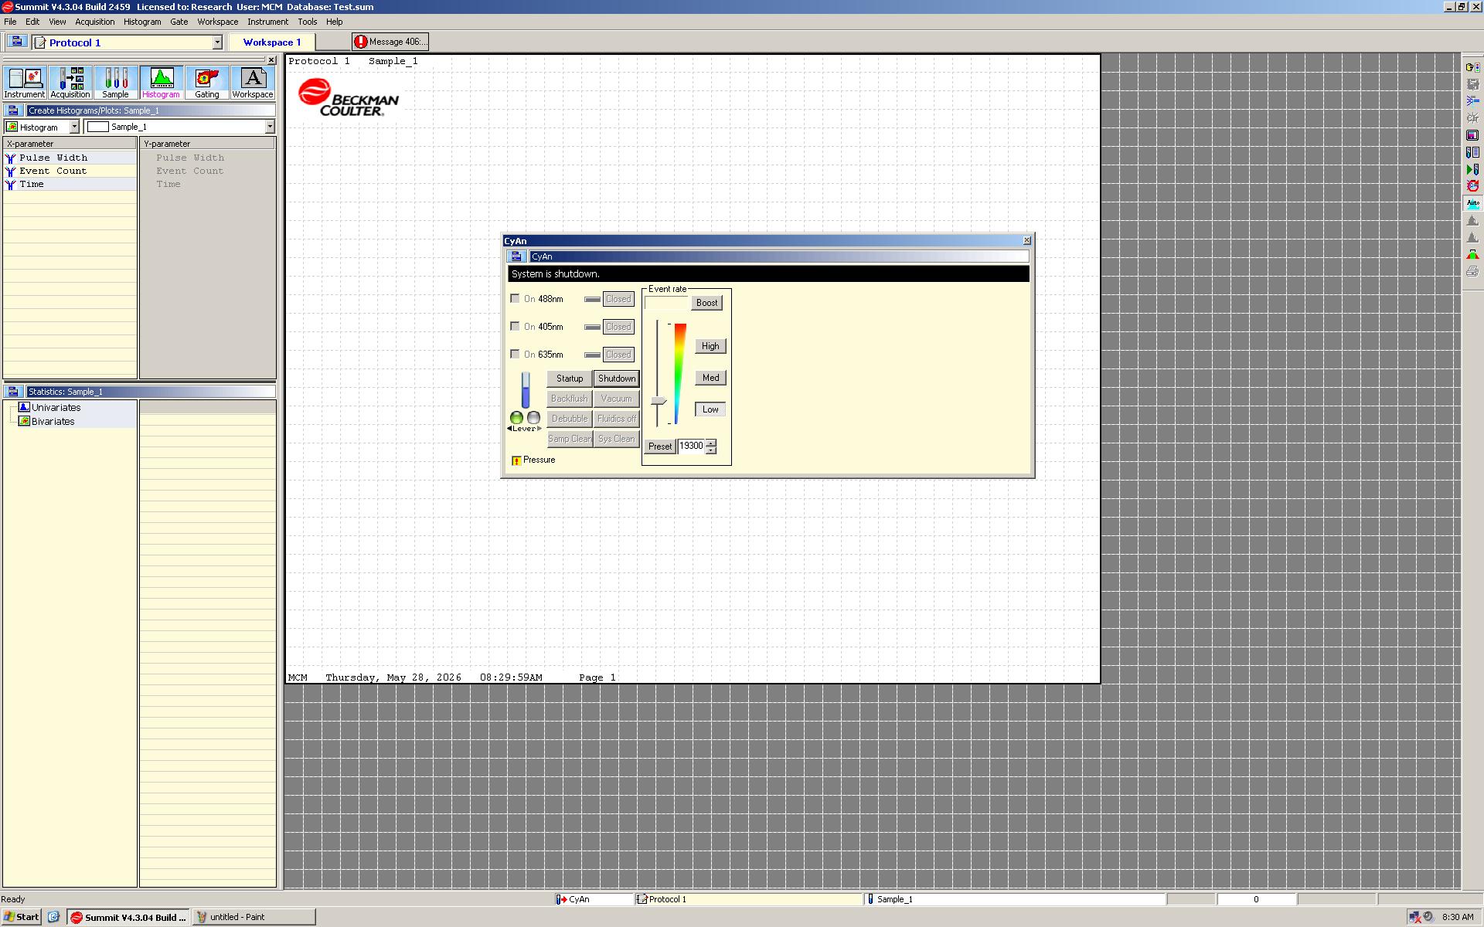Click the Create Histograms/Plots panel header icon
The height and width of the screenshot is (927, 1484).
point(13,110)
